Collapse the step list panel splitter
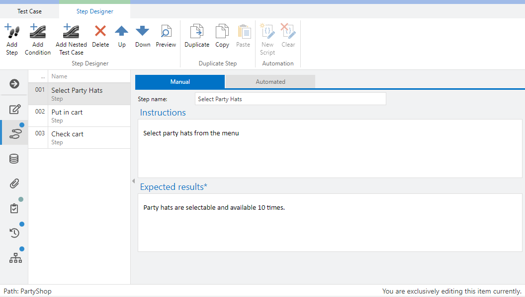Image resolution: width=525 pixels, height=297 pixels. (133, 181)
